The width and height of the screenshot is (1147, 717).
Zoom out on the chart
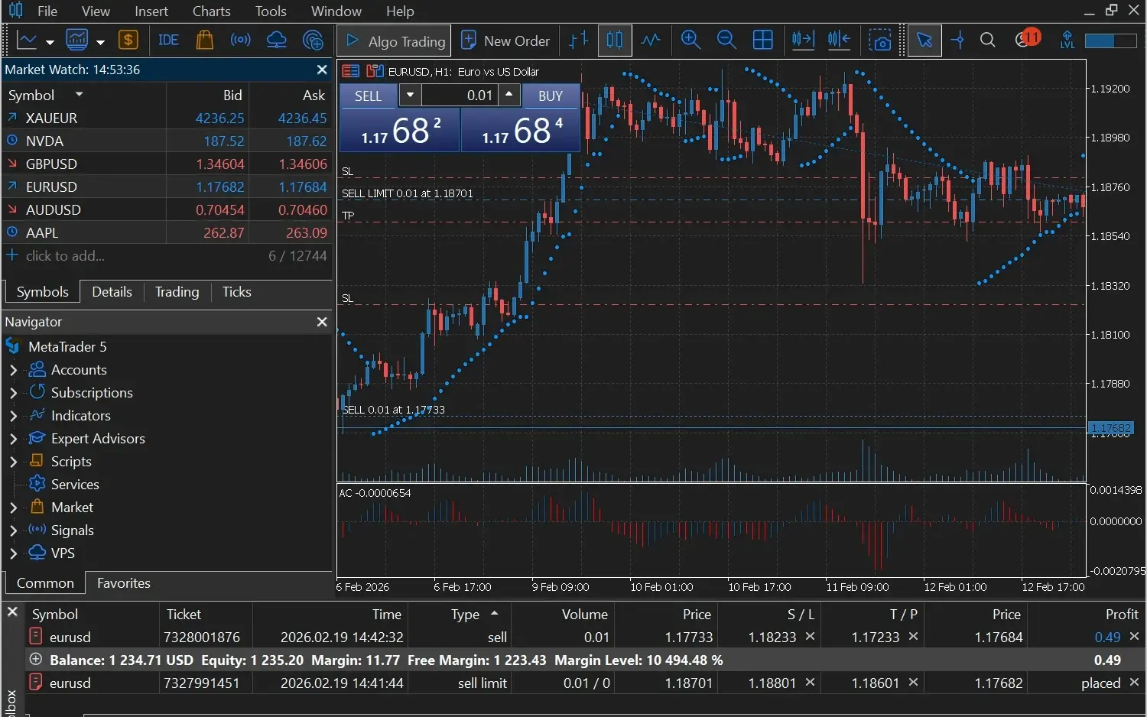coord(726,41)
